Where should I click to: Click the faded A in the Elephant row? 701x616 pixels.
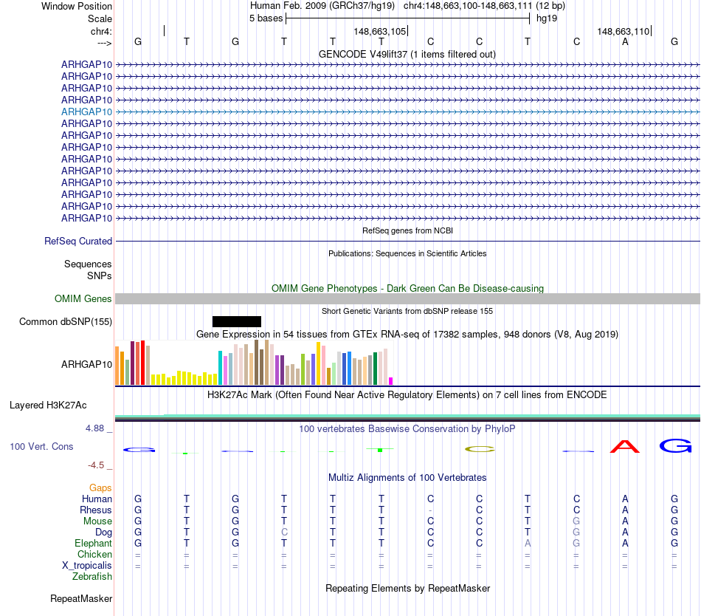tap(528, 543)
